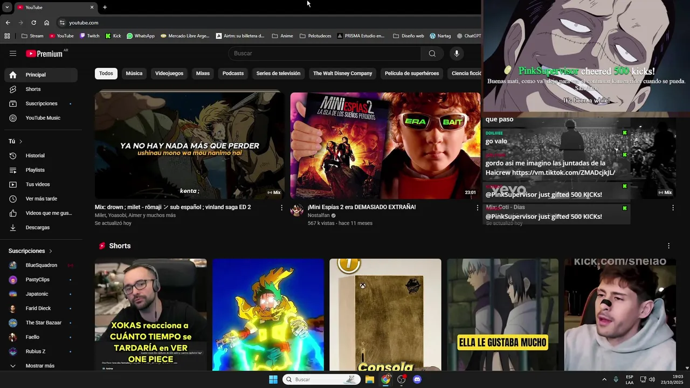
Task: Select the Música filter chip
Action: point(134,73)
